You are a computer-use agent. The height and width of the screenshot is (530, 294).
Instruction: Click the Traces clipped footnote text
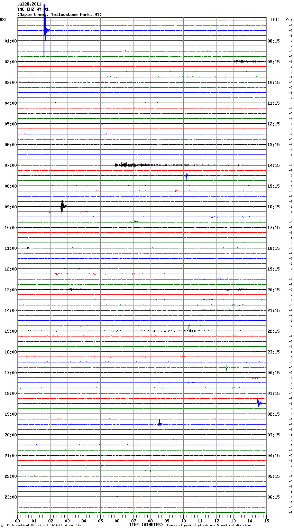coord(209,525)
